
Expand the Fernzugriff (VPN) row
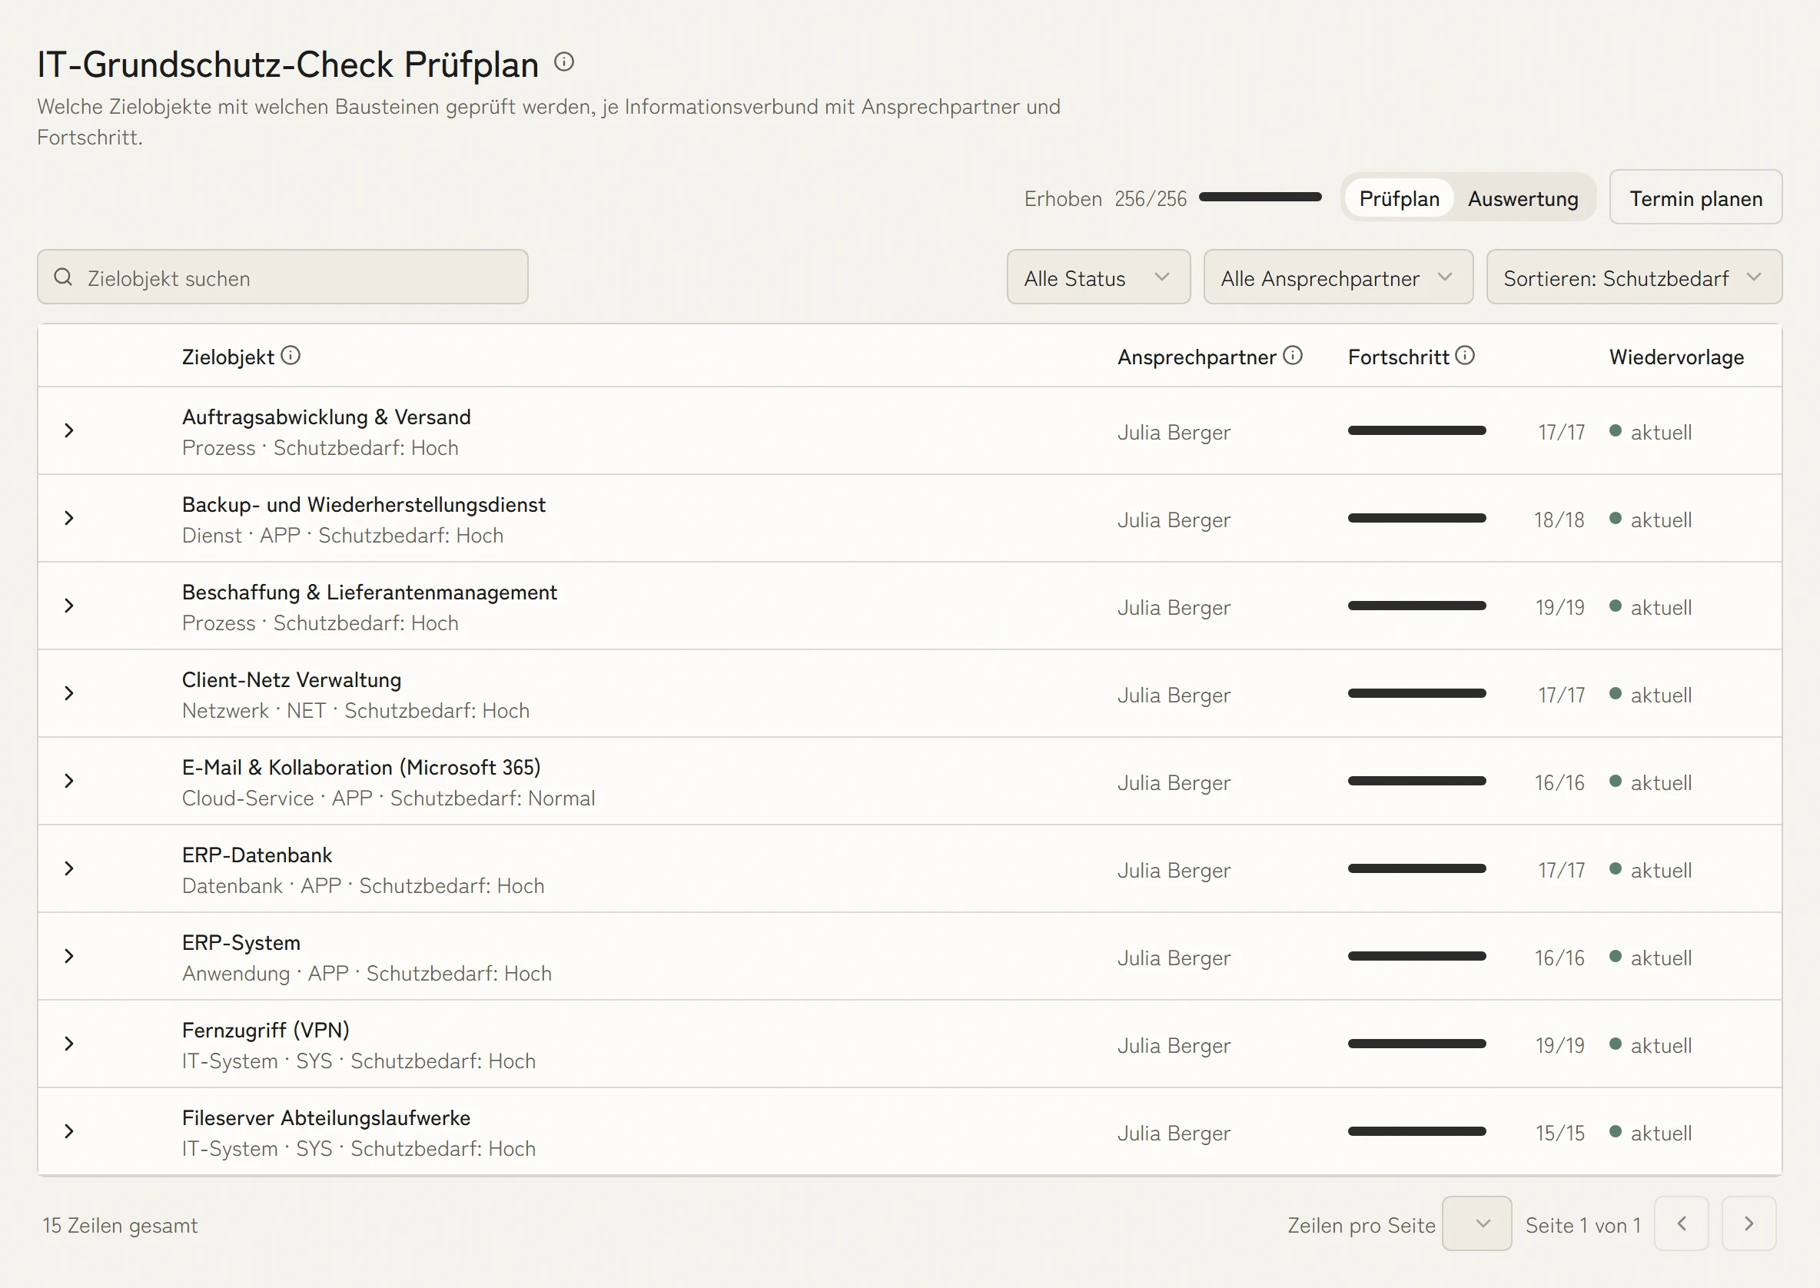(x=69, y=1044)
